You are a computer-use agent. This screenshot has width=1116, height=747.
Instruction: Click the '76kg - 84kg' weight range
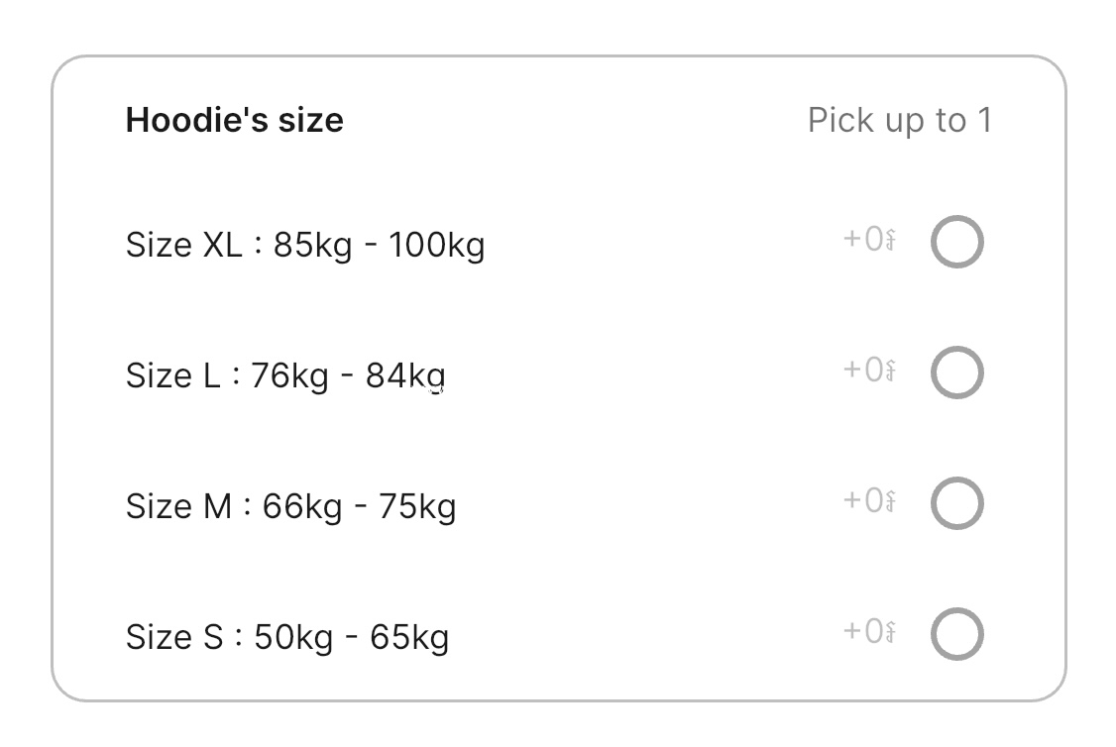(x=348, y=375)
